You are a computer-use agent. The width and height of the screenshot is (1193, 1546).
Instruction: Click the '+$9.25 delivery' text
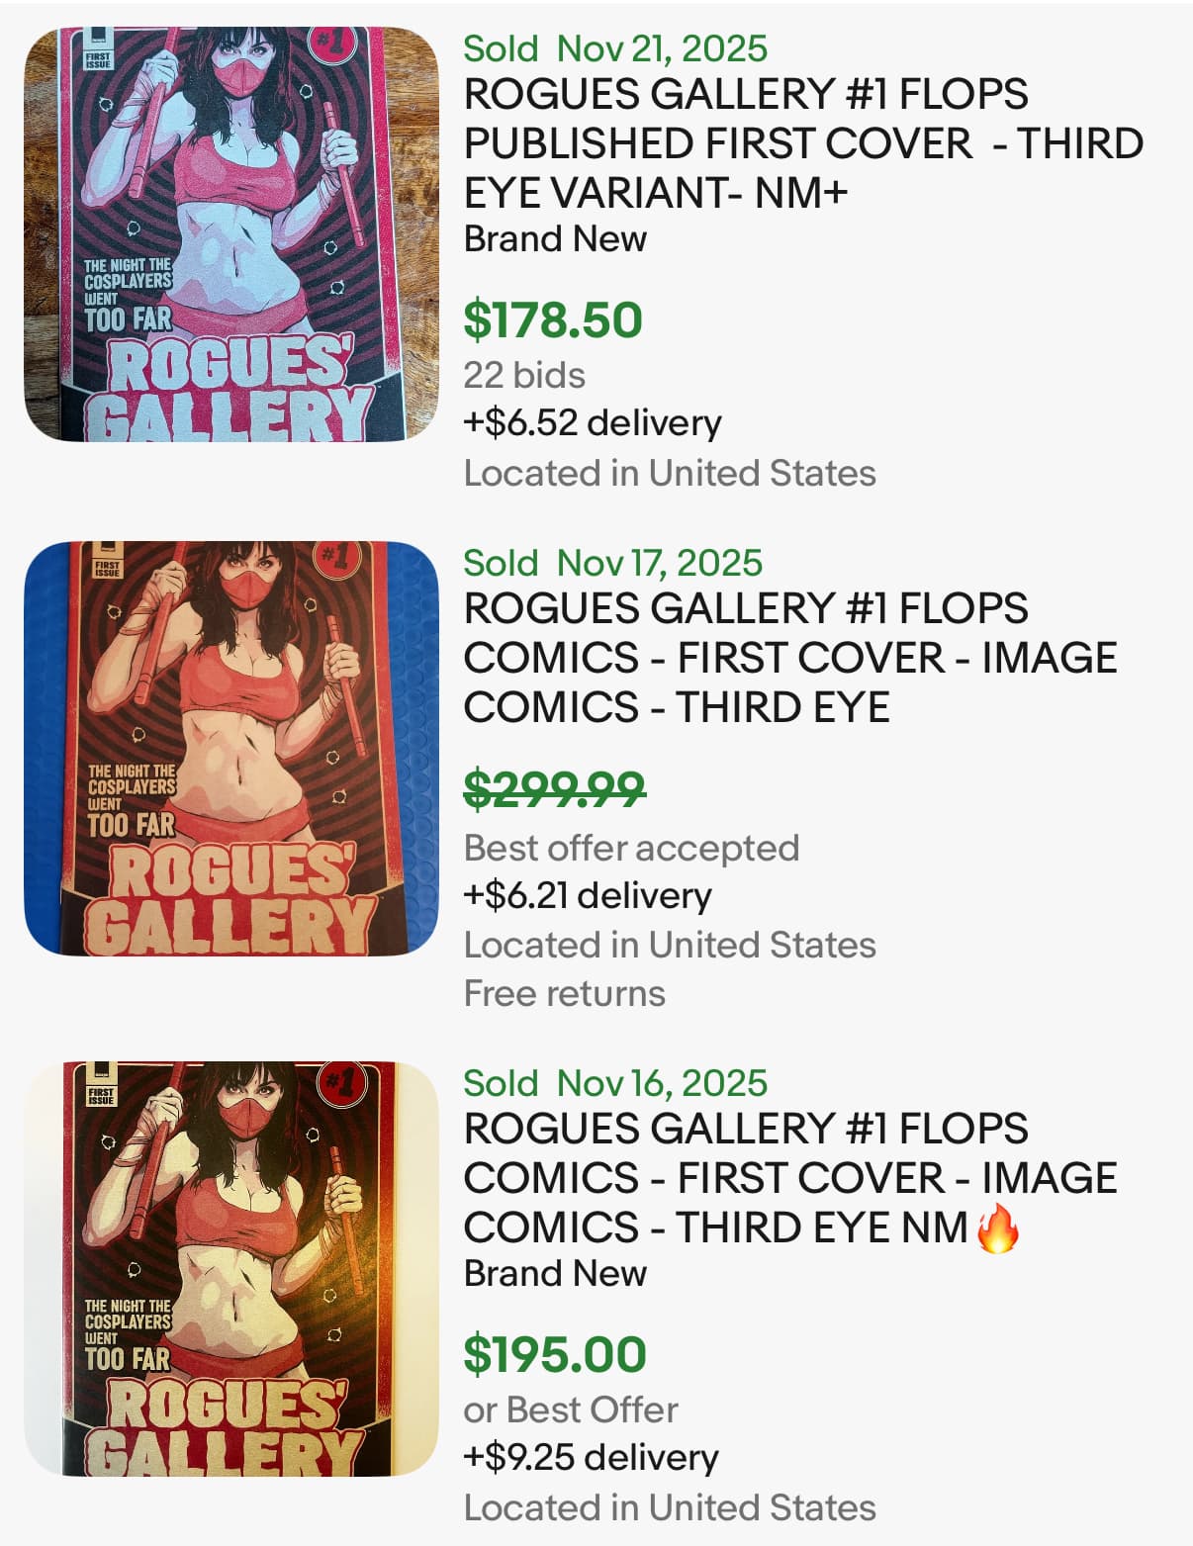(x=591, y=1458)
